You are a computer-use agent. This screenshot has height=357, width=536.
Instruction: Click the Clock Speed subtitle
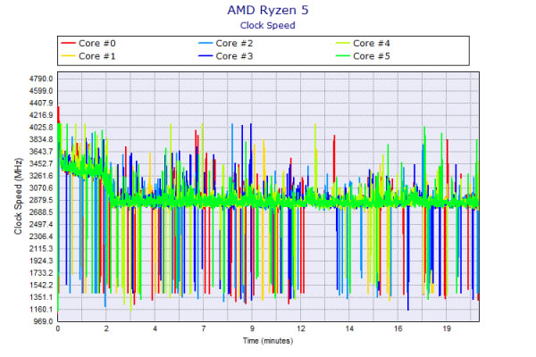[268, 26]
